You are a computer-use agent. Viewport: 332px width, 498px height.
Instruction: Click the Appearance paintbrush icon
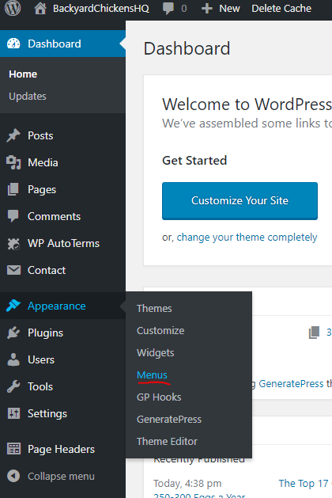[13, 306]
